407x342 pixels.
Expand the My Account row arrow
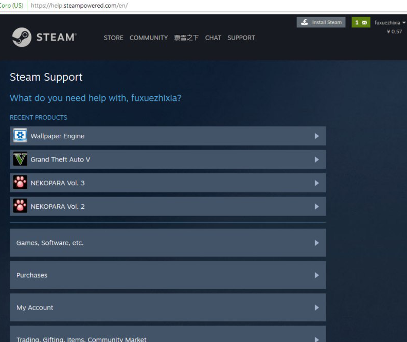316,308
